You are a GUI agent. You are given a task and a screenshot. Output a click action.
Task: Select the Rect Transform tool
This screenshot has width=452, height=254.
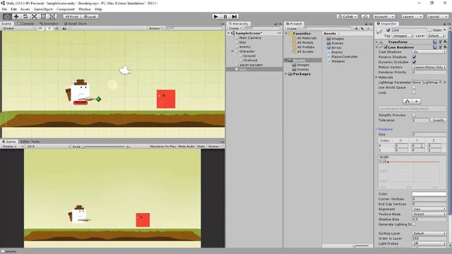point(43,16)
